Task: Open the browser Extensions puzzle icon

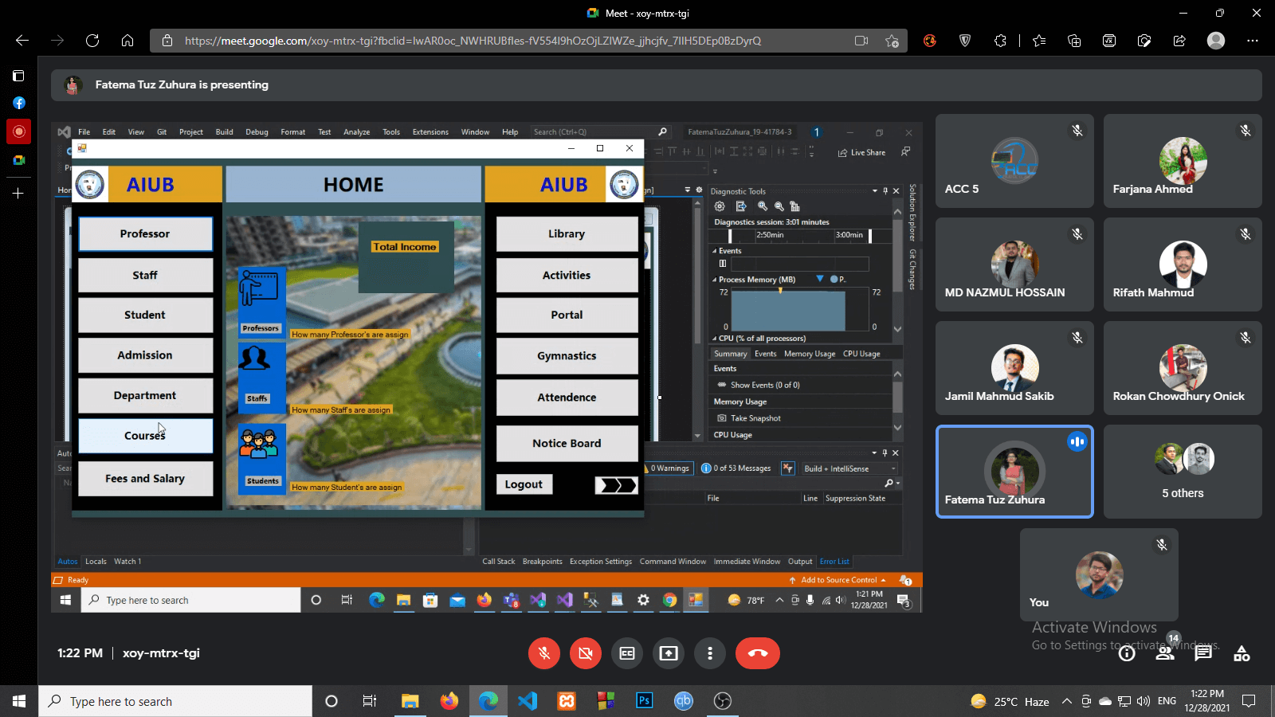Action: coord(1001,41)
